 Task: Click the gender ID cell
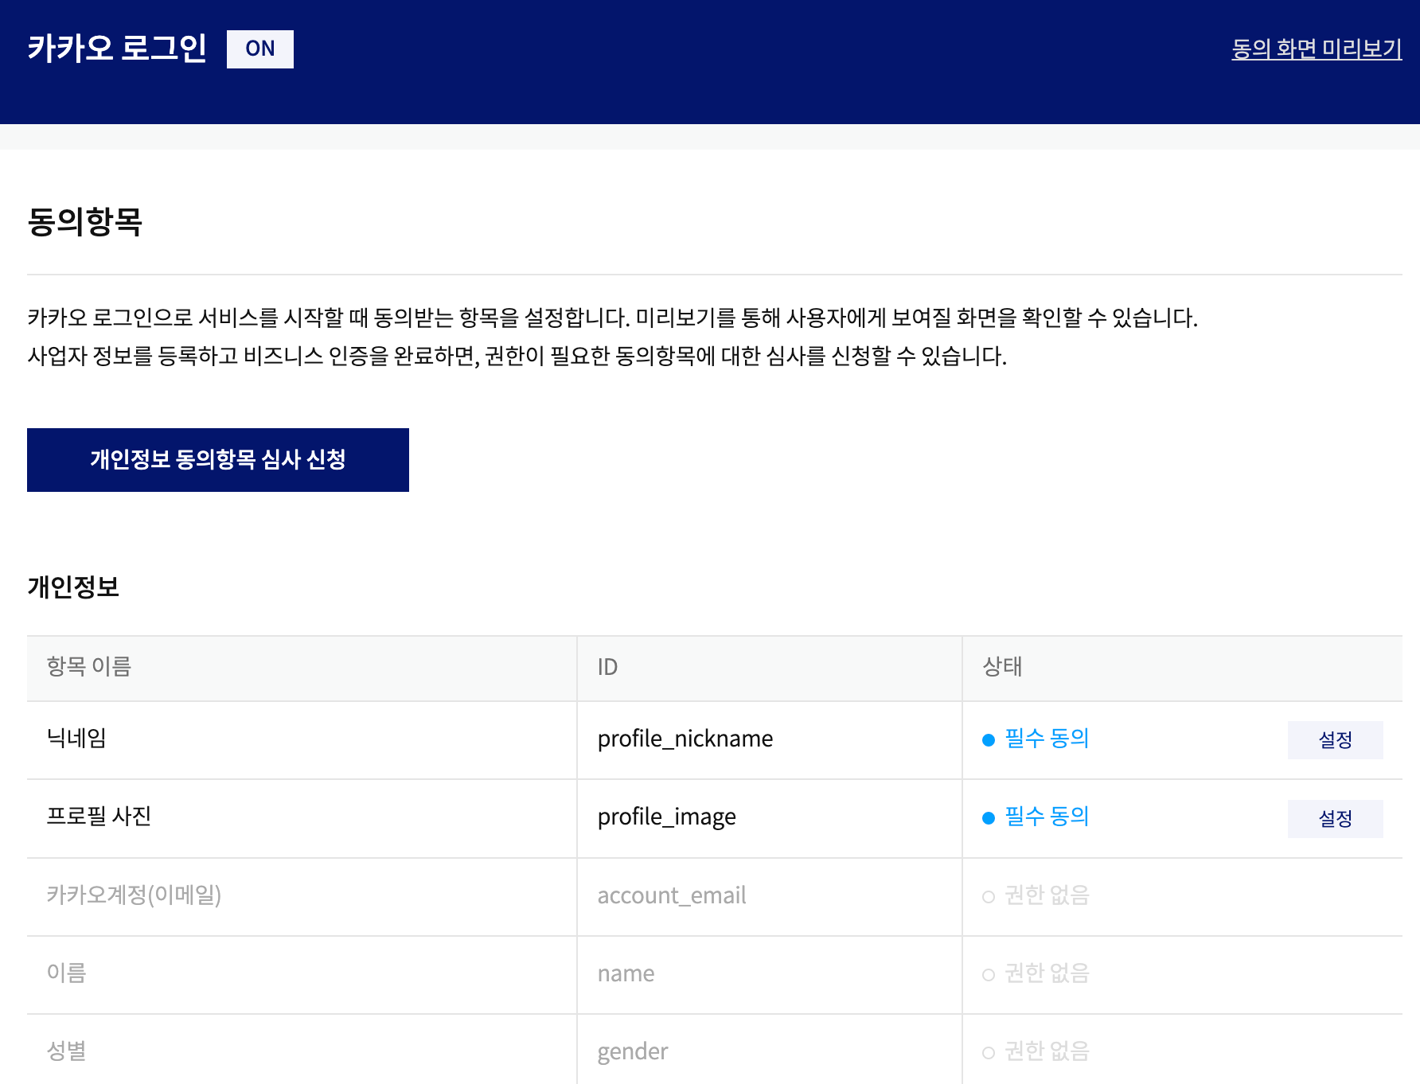point(770,1051)
